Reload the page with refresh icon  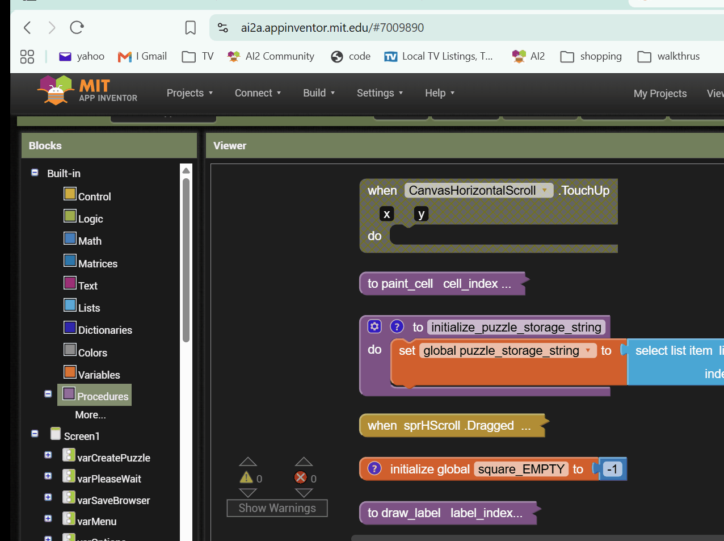[x=77, y=27]
